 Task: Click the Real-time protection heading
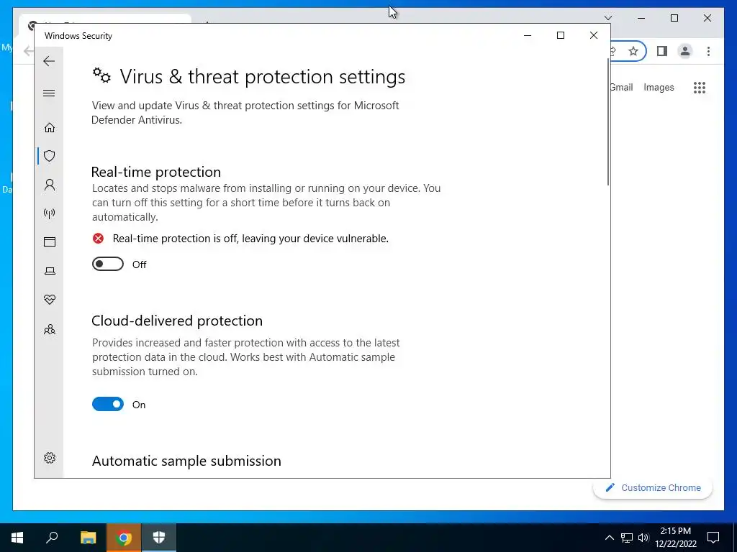pyautogui.click(x=156, y=172)
